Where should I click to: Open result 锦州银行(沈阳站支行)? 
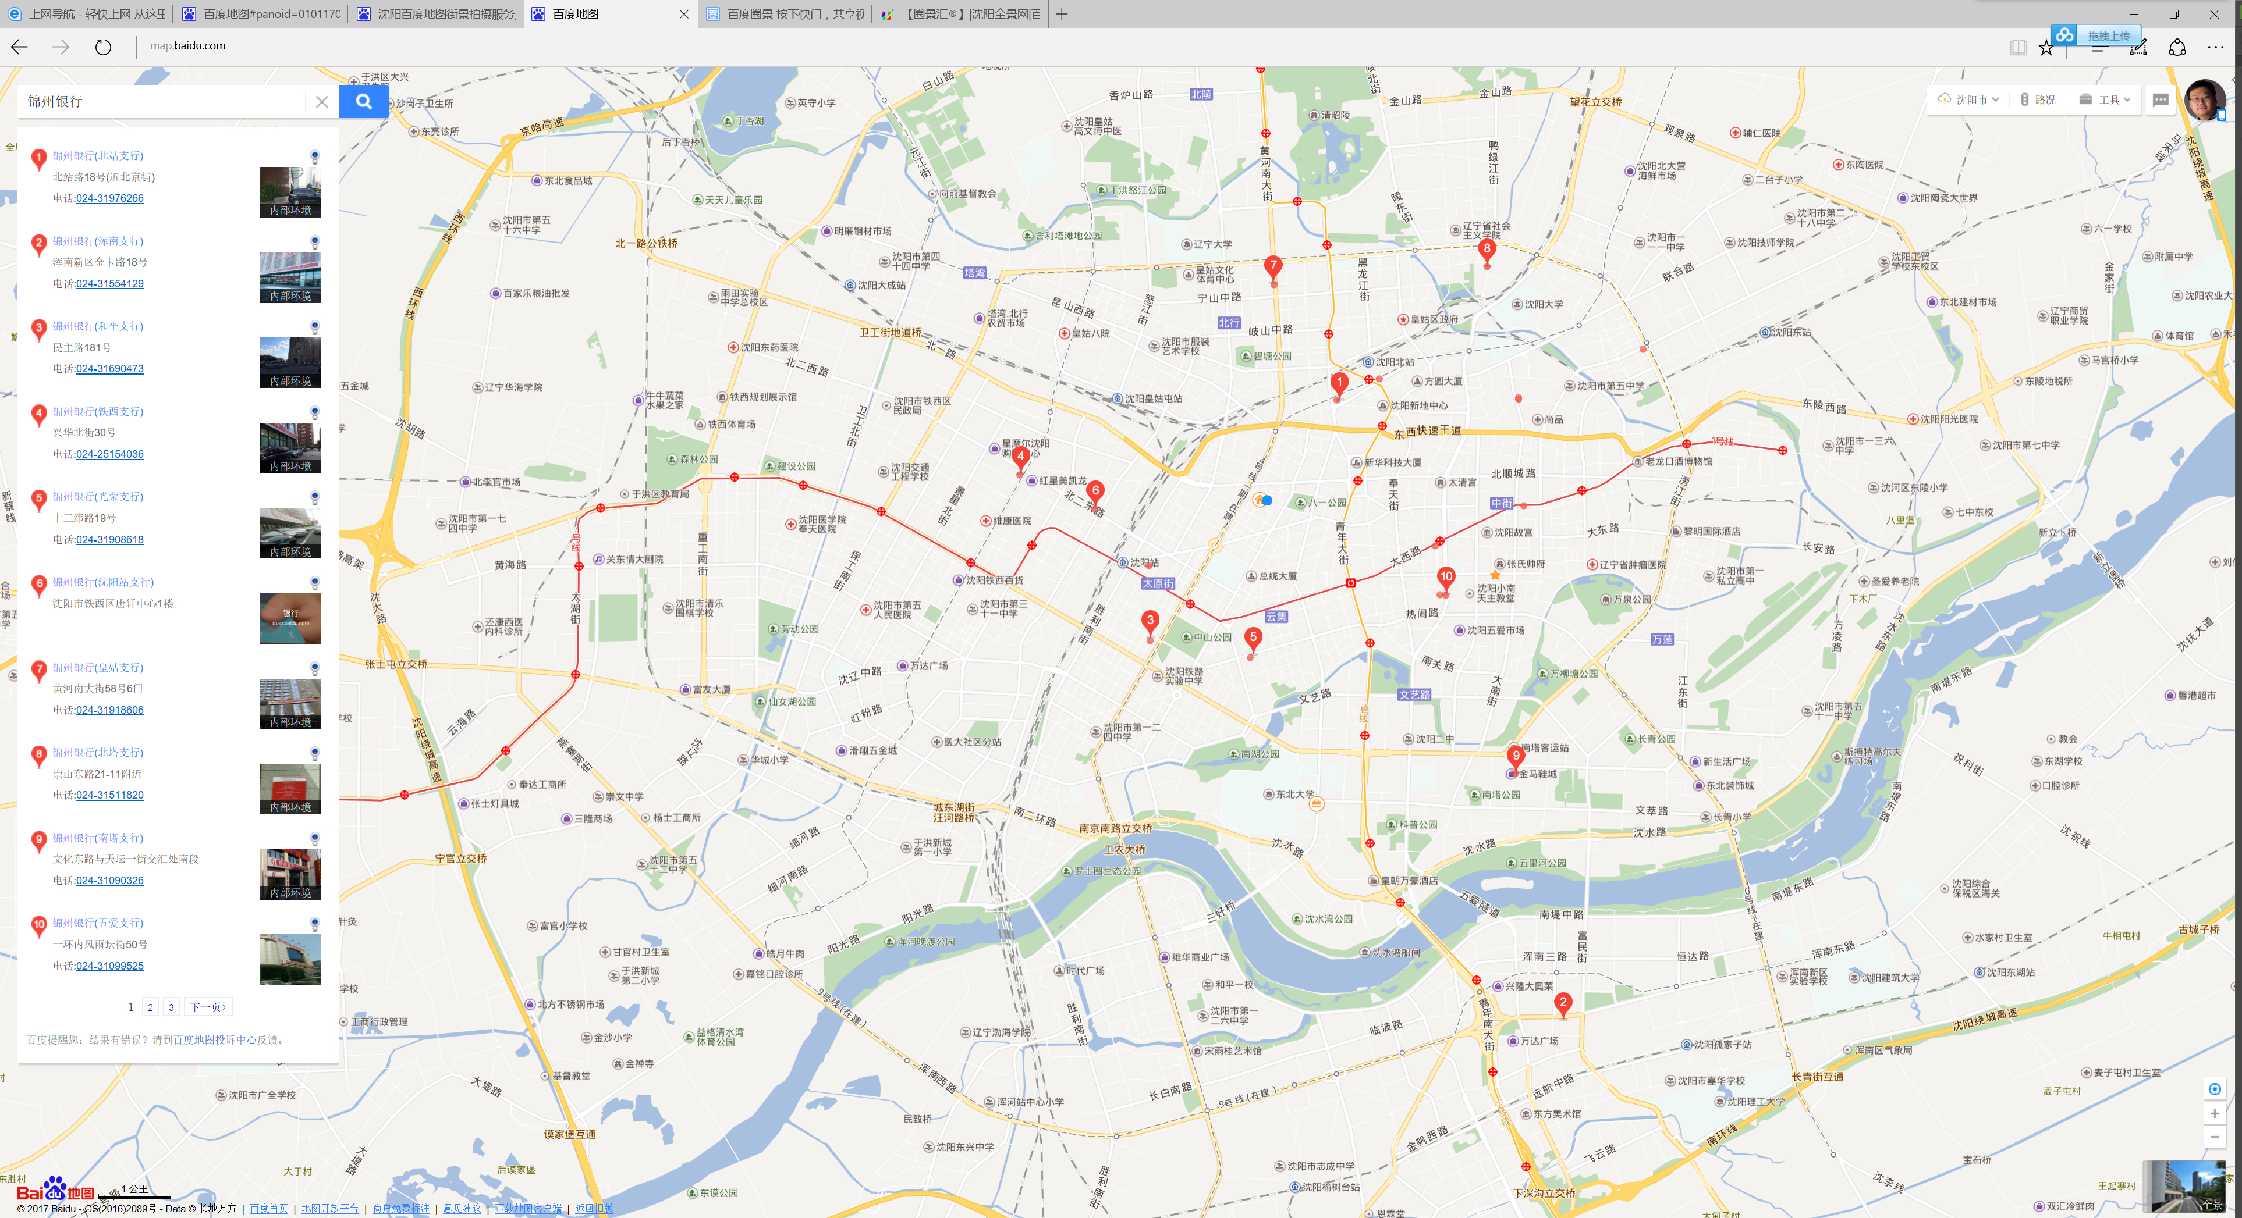[x=102, y=582]
